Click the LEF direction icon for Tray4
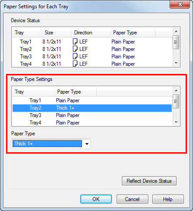This screenshot has height=211, width=193. 75,64
